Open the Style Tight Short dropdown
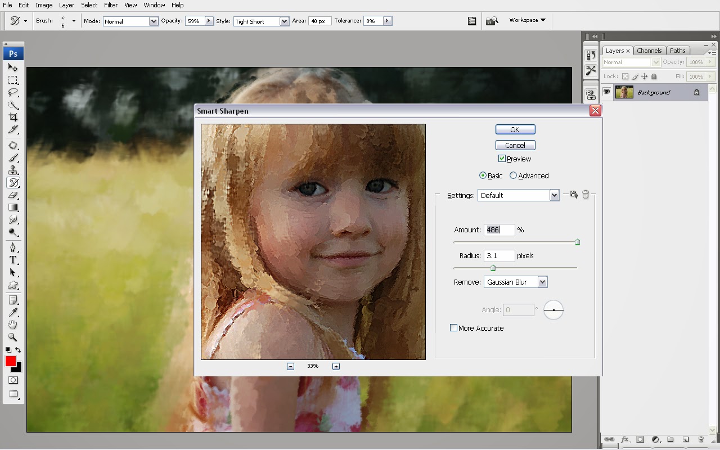 (x=284, y=21)
